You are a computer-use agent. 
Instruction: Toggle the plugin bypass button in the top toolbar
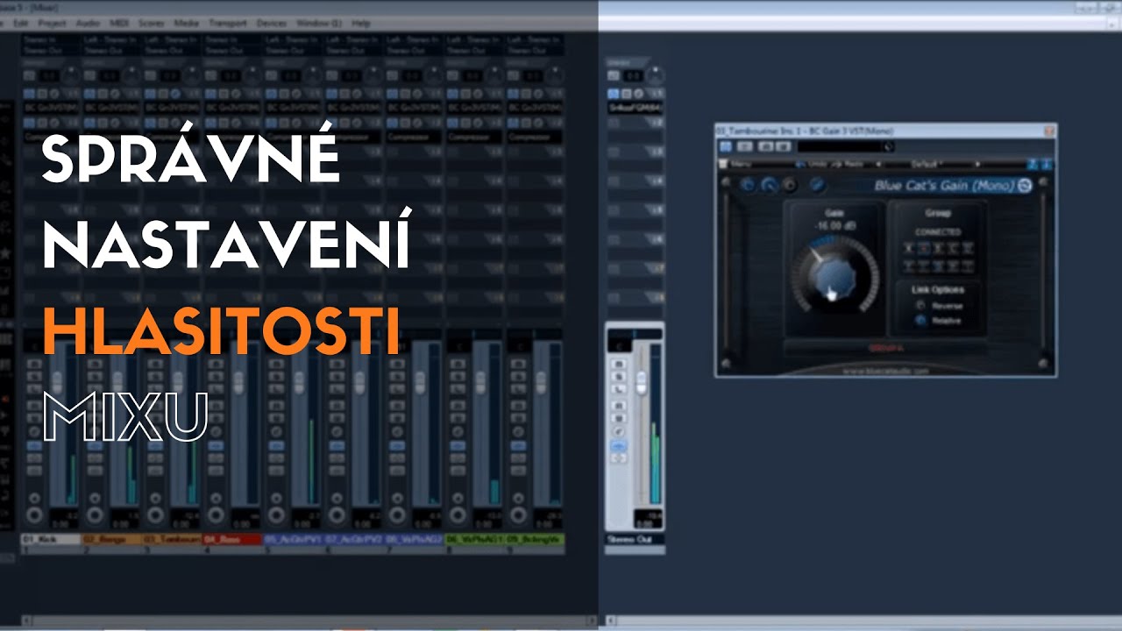point(726,146)
